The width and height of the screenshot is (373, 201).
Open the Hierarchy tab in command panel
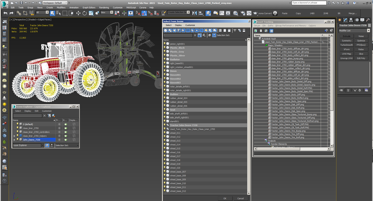point(351,20)
